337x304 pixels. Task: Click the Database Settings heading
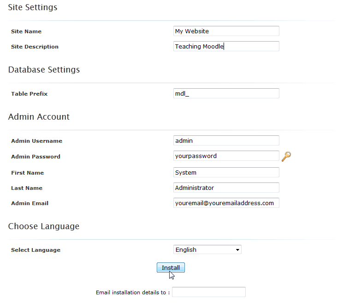44,70
